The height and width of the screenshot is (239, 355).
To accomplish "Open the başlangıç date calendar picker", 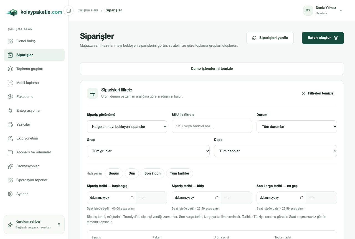I will tap(132, 198).
